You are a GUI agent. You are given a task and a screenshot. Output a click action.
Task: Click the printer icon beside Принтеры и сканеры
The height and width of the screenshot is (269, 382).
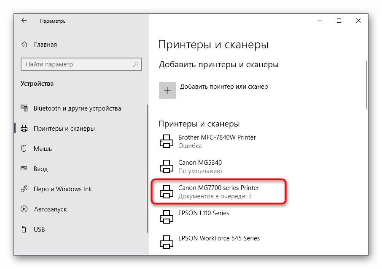click(x=24, y=128)
